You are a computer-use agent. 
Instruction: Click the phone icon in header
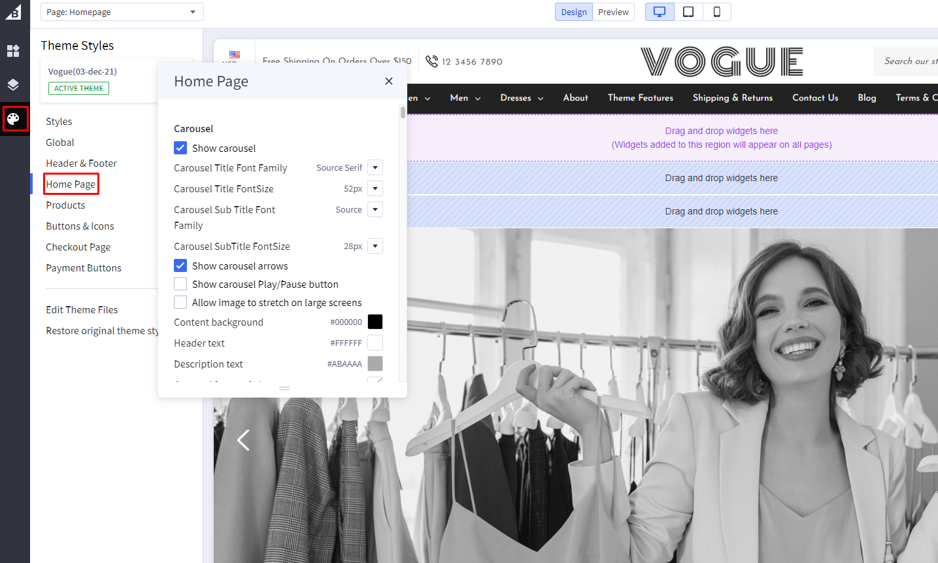[x=431, y=61]
